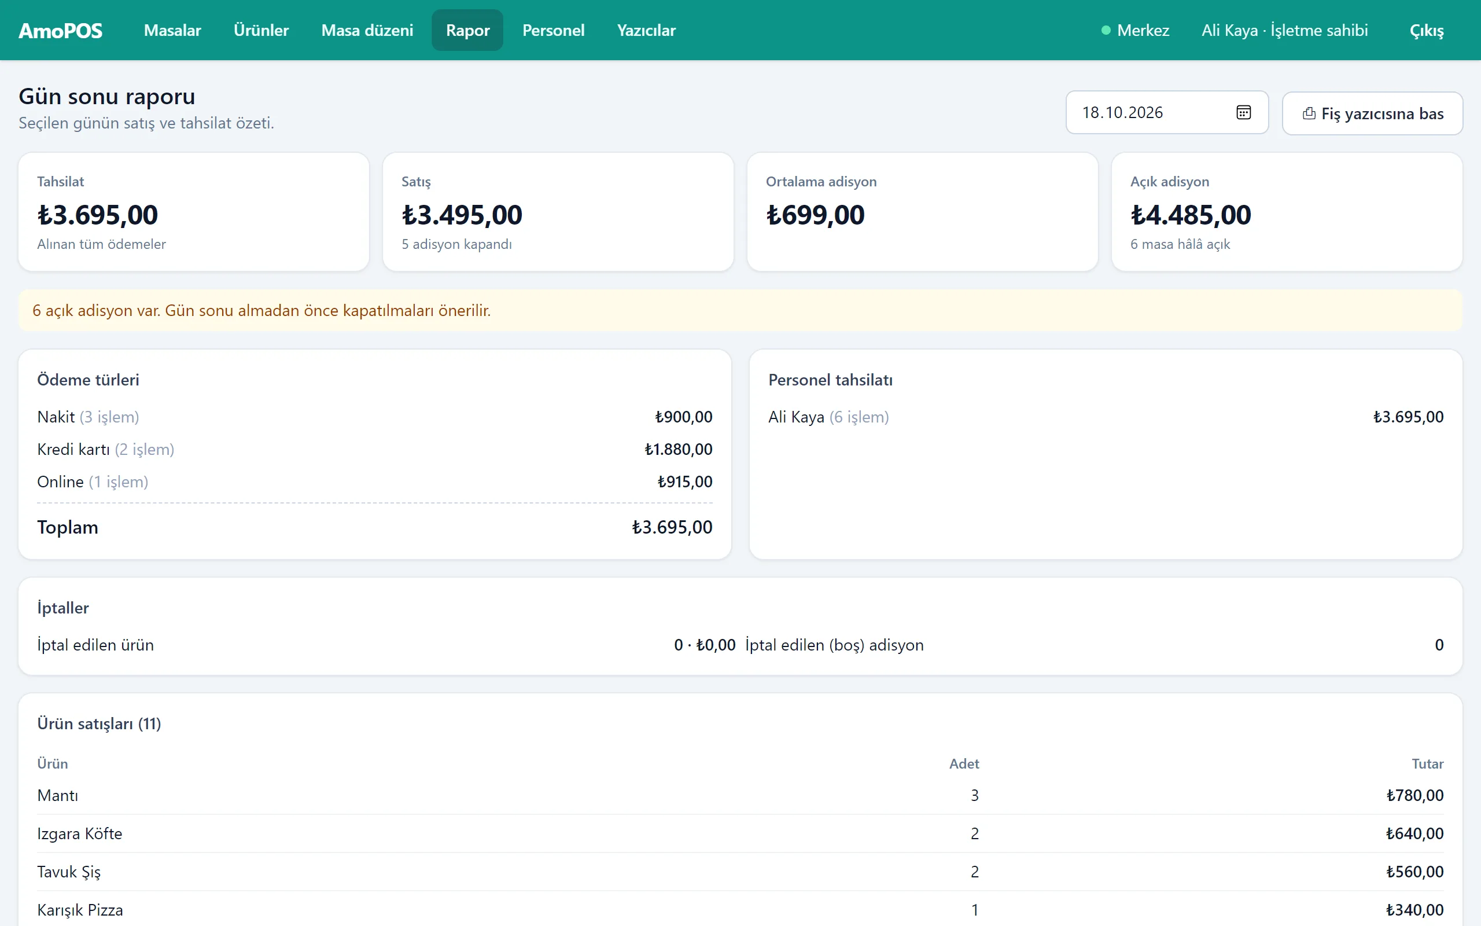This screenshot has width=1481, height=926.
Task: Click the ₺780,00 amount for Mantı
Action: pyautogui.click(x=1414, y=796)
